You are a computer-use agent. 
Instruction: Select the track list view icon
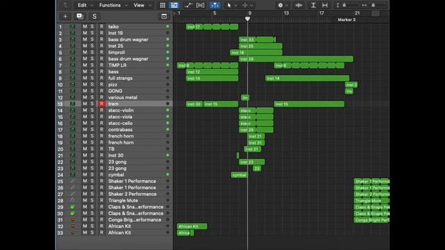point(174,5)
